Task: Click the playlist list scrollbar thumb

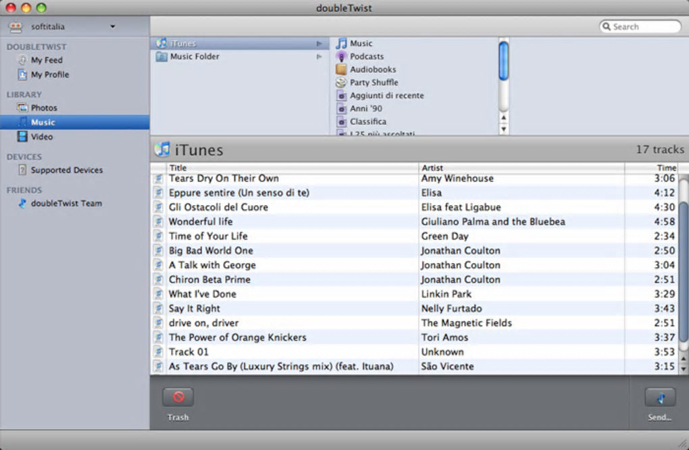Action: (x=503, y=61)
